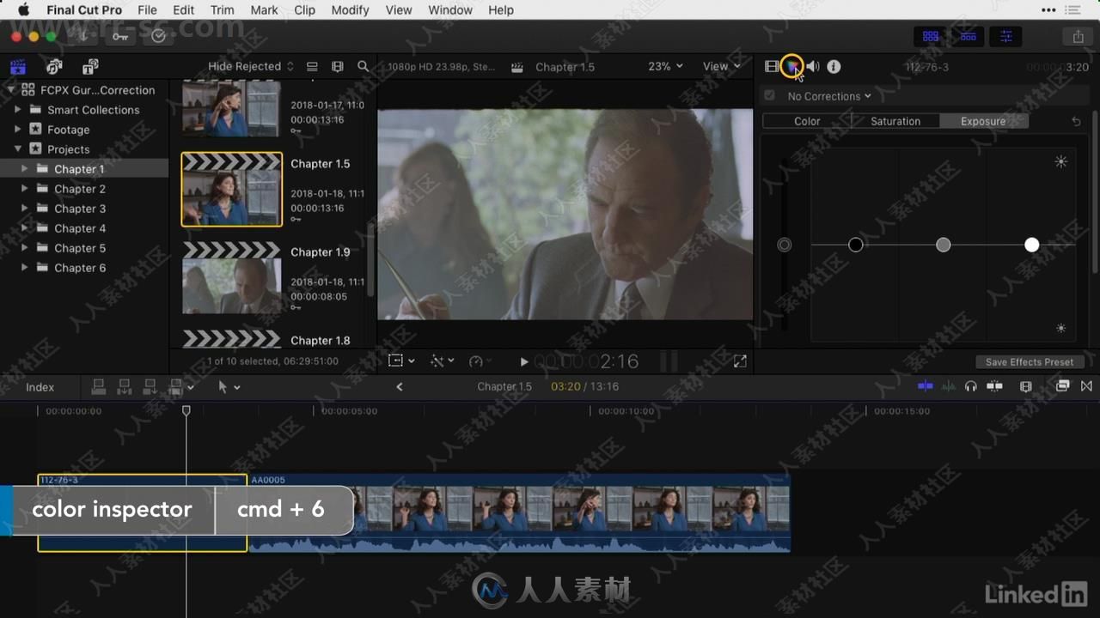
Task: Toggle audio skimming waveform icon
Action: pos(949,386)
